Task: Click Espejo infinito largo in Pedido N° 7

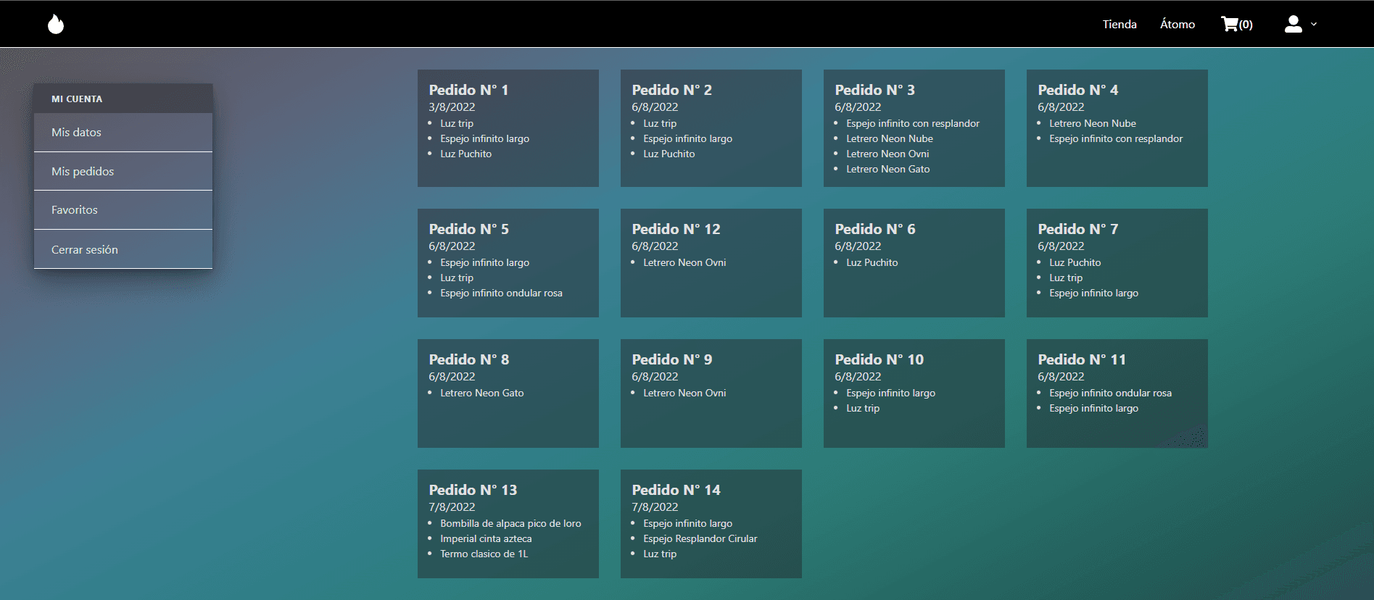Action: (1093, 293)
